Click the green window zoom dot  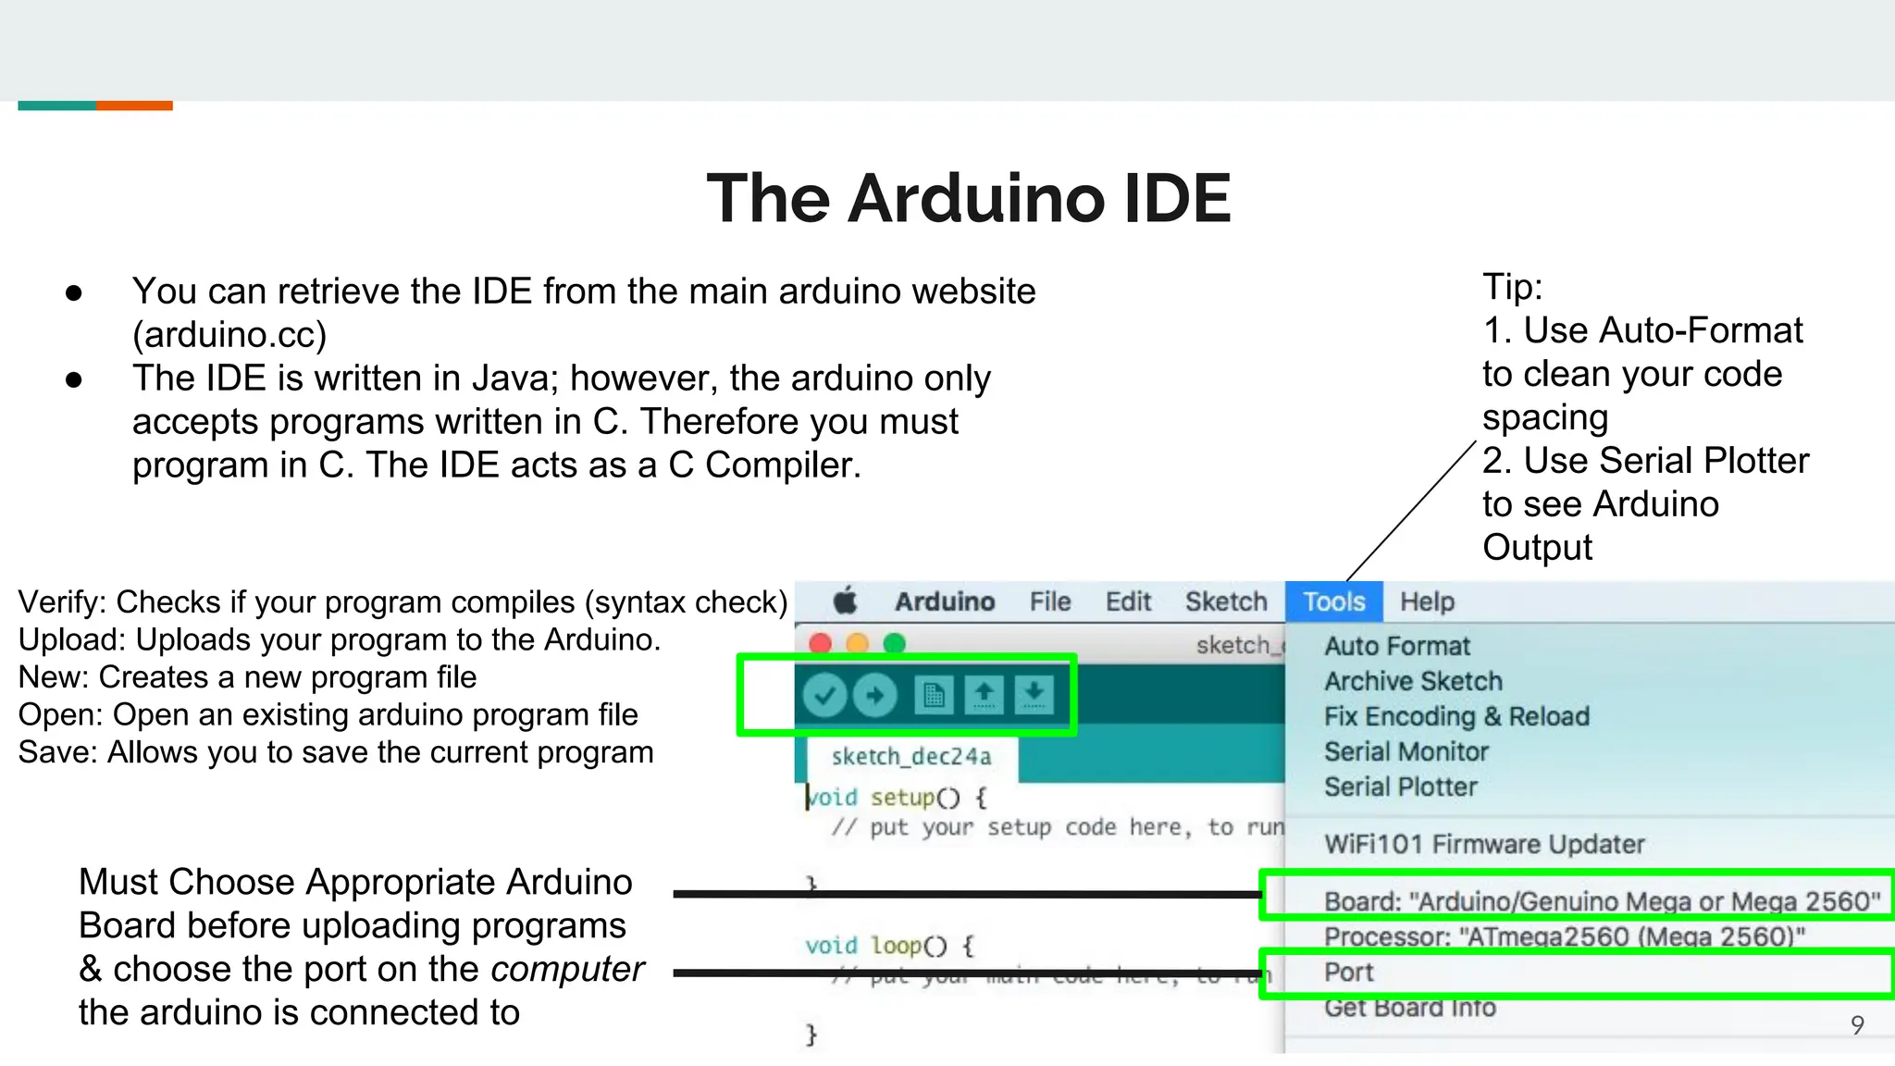894,643
